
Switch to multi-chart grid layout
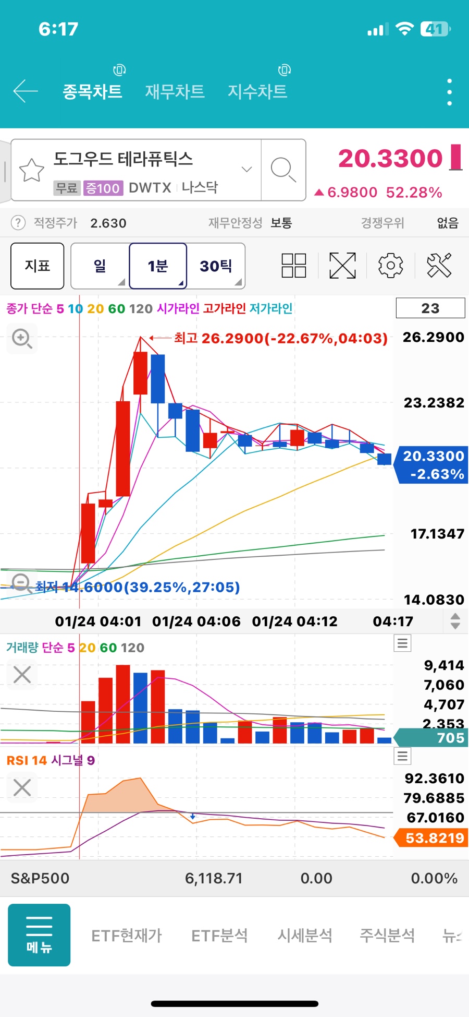(x=293, y=266)
